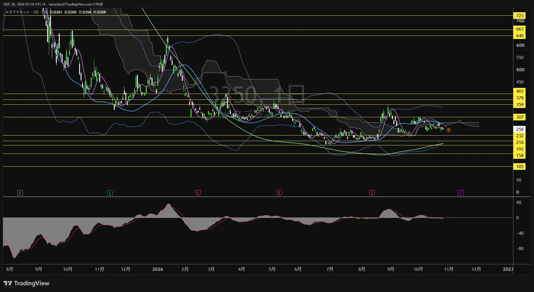Click the 7月 label on time axis
The image size is (534, 292).
(x=330, y=269)
